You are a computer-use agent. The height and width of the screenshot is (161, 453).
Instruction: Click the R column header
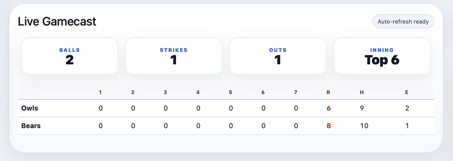coord(328,92)
